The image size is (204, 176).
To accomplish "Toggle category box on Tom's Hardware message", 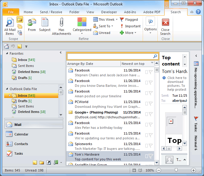I will (147, 156).
